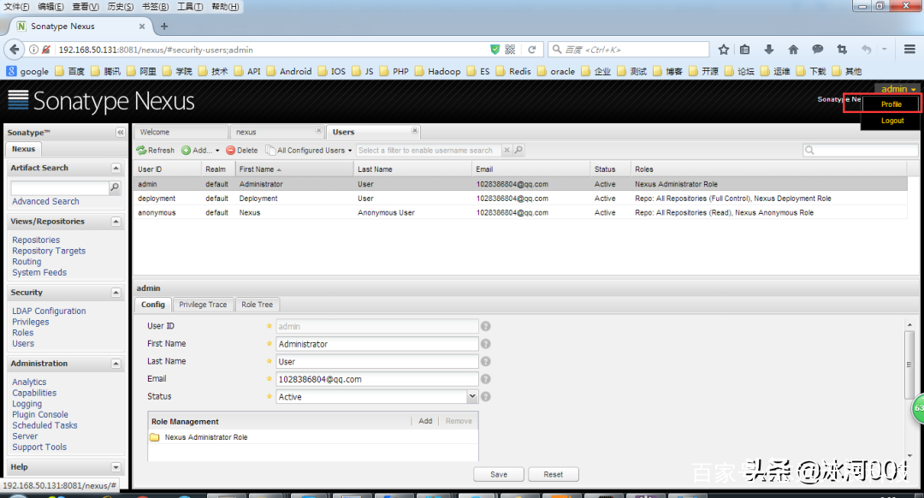Click the Refresh users toolbar button

pyautogui.click(x=156, y=151)
